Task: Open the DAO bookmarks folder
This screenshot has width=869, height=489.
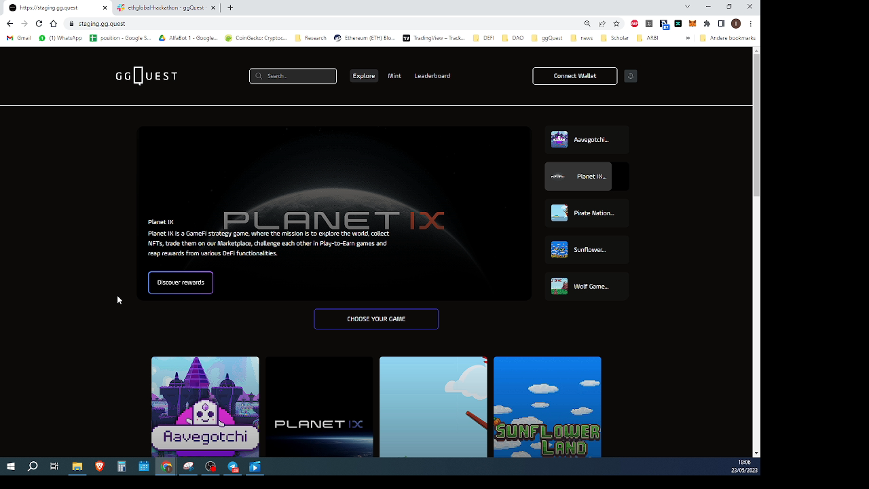Action: [513, 38]
